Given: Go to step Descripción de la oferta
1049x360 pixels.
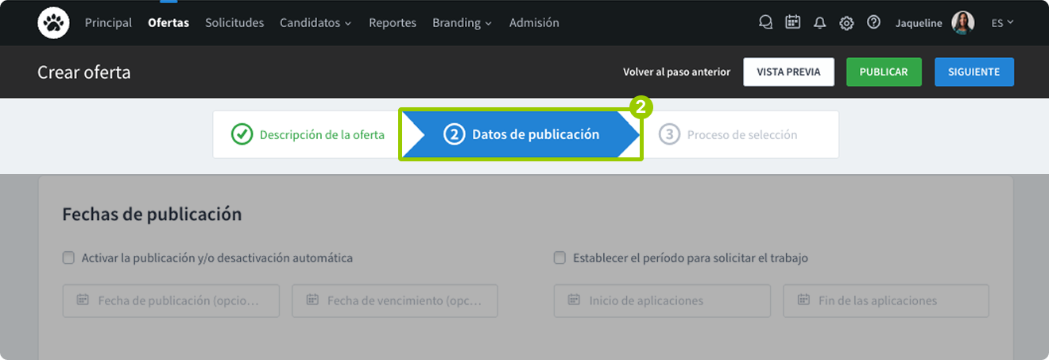Looking at the screenshot, I should pyautogui.click(x=308, y=134).
